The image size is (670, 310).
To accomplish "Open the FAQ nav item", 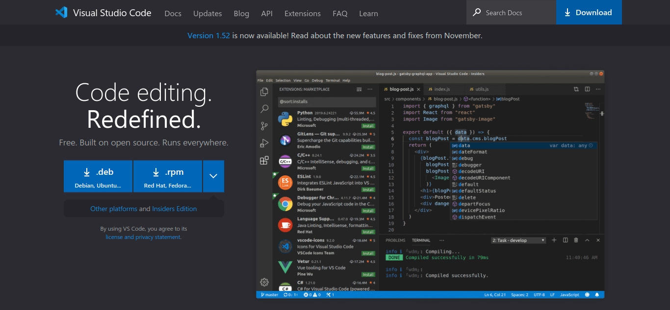I will click(x=340, y=13).
